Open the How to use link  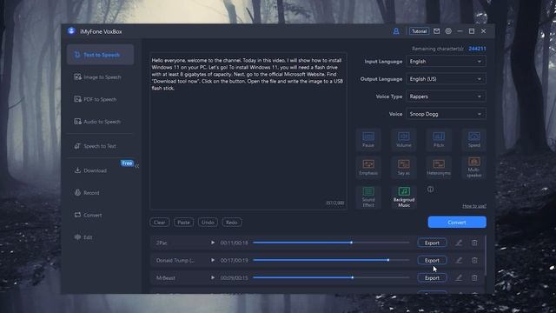tap(474, 206)
